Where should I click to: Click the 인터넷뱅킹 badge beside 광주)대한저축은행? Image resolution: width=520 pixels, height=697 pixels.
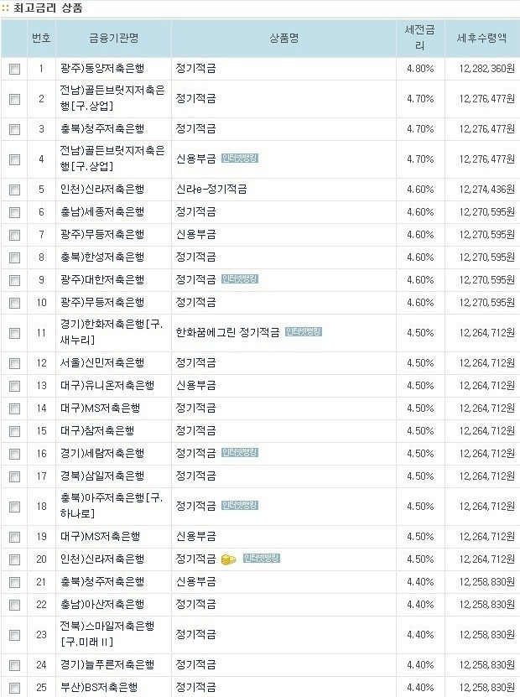pos(240,279)
